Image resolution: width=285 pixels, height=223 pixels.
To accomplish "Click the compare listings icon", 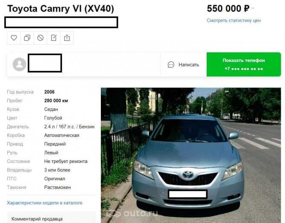I will click(x=27, y=38).
